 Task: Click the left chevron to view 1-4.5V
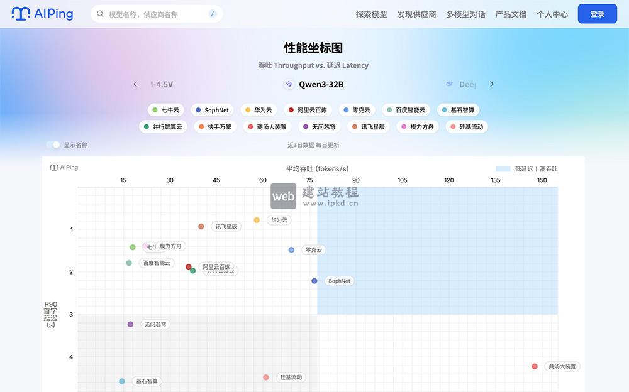coord(135,84)
